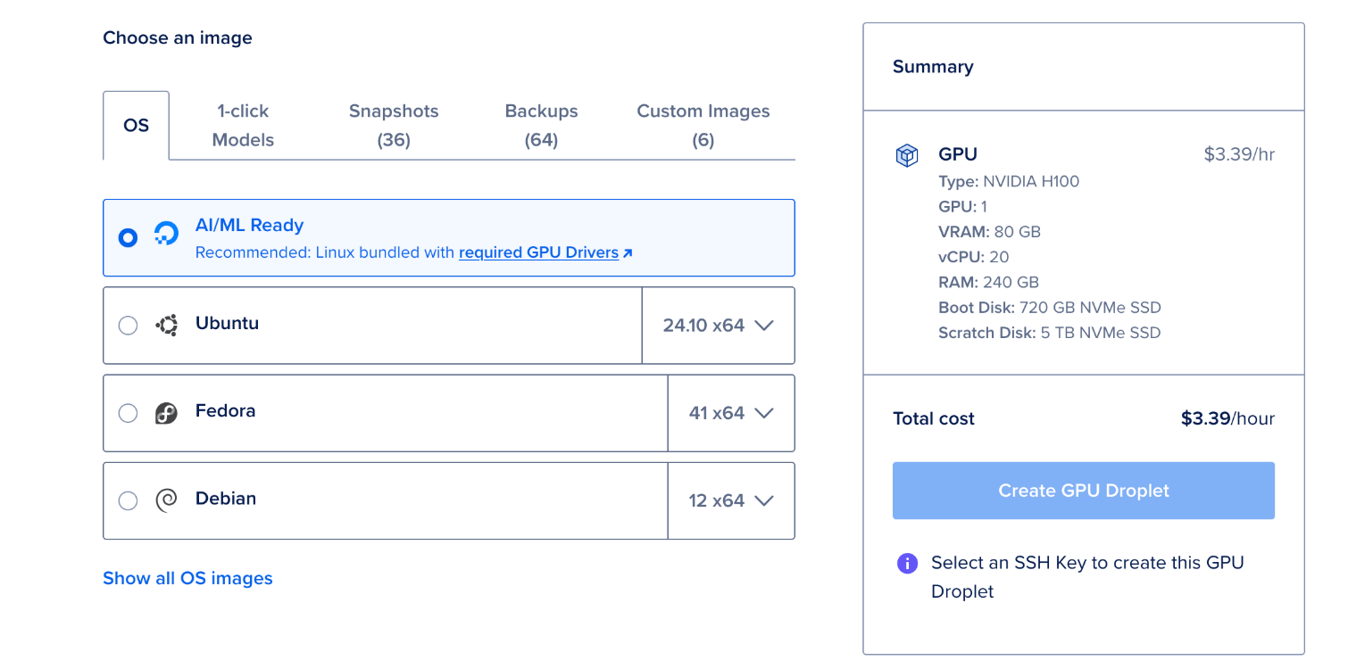Open the Debian 12 x64 version dropdown
1348x669 pixels.
point(731,500)
